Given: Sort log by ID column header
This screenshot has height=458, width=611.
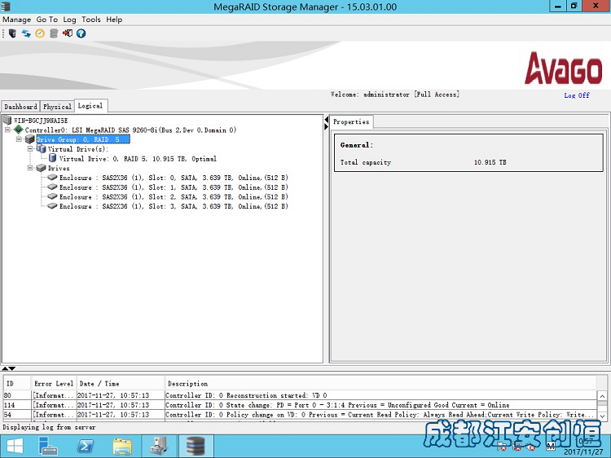Looking at the screenshot, I should point(17,384).
